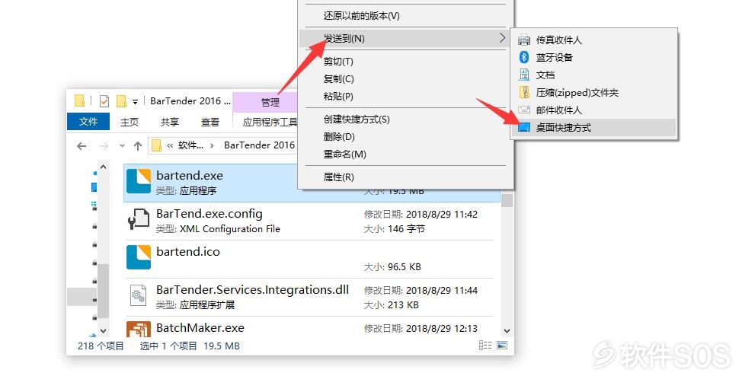The image size is (742, 376).
Task: Open the 共享 ribbon tab
Action: 169,122
